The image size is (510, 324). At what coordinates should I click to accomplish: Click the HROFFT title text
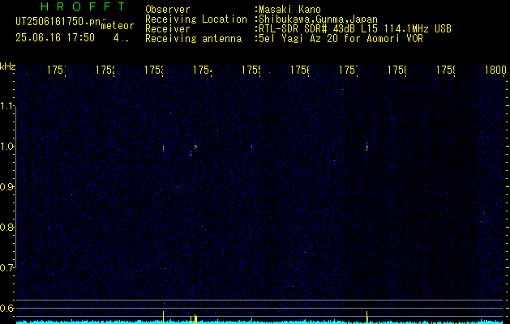83,6
